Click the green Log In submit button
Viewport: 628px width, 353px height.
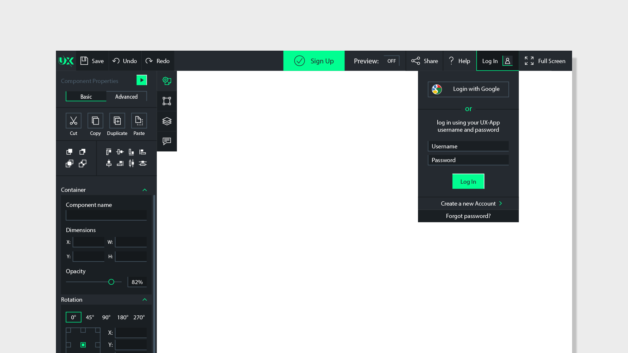(x=468, y=181)
